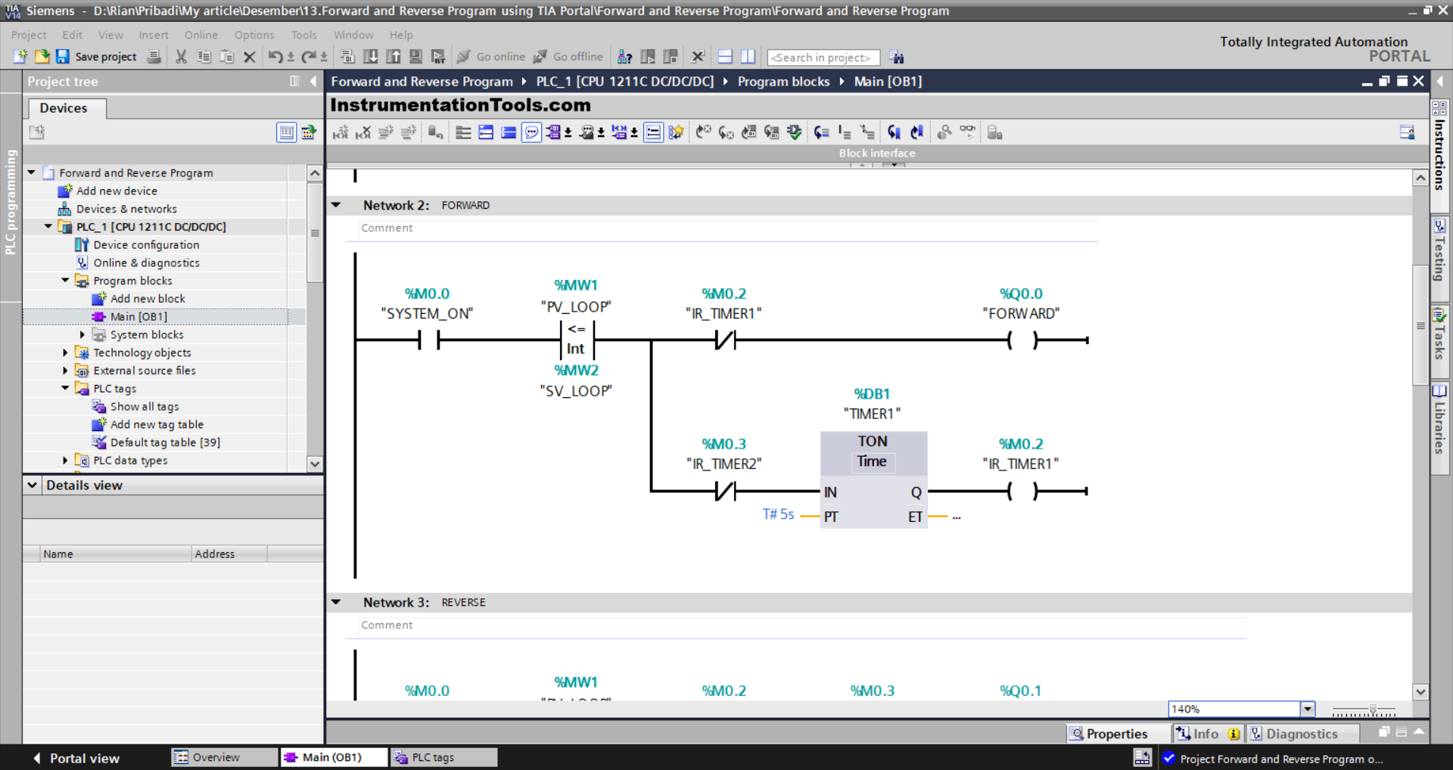Click the Start runtime RT icon

click(438, 57)
